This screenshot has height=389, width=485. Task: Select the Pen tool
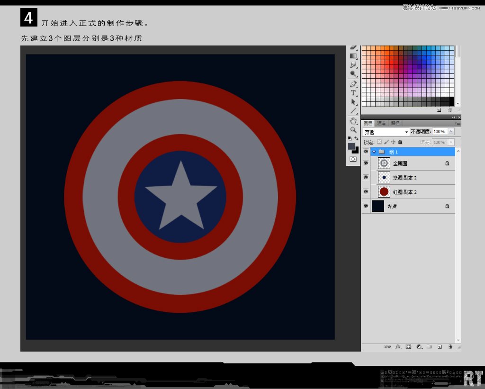[353, 84]
